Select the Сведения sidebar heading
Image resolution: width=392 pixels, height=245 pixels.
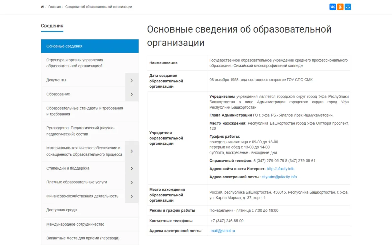click(52, 26)
